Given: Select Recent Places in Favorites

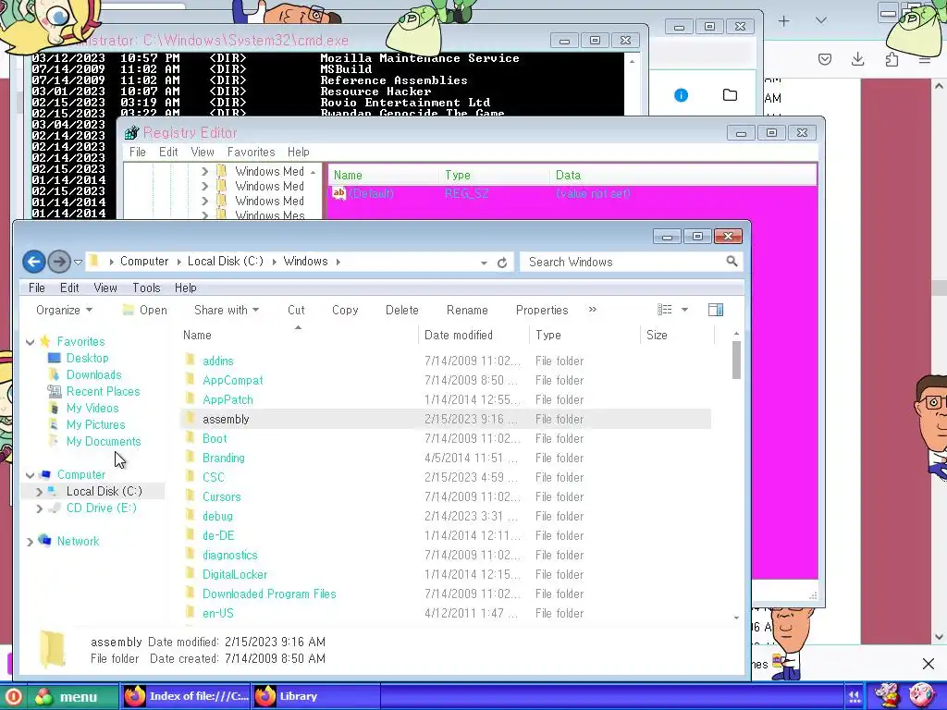Looking at the screenshot, I should tap(103, 391).
